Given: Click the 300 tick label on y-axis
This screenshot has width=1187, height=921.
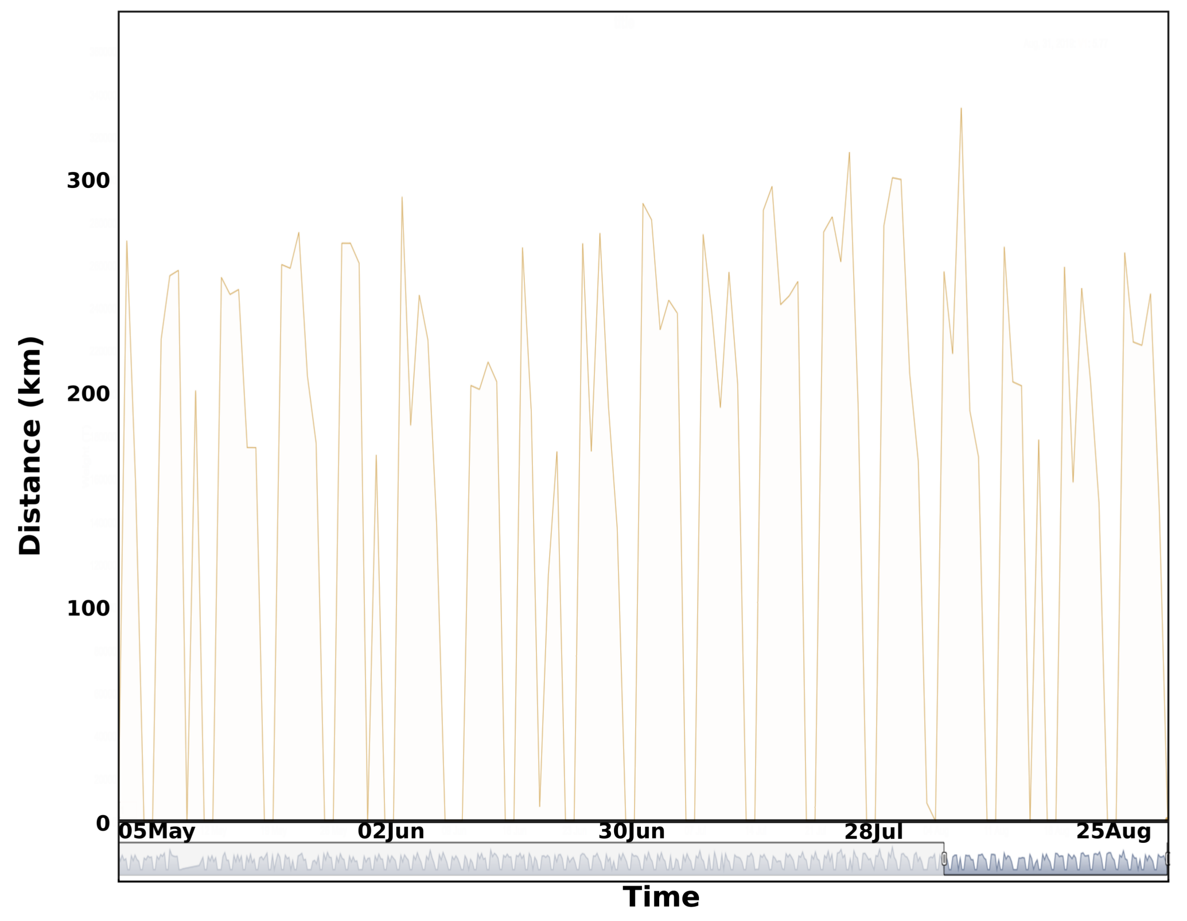Looking at the screenshot, I should (x=88, y=181).
